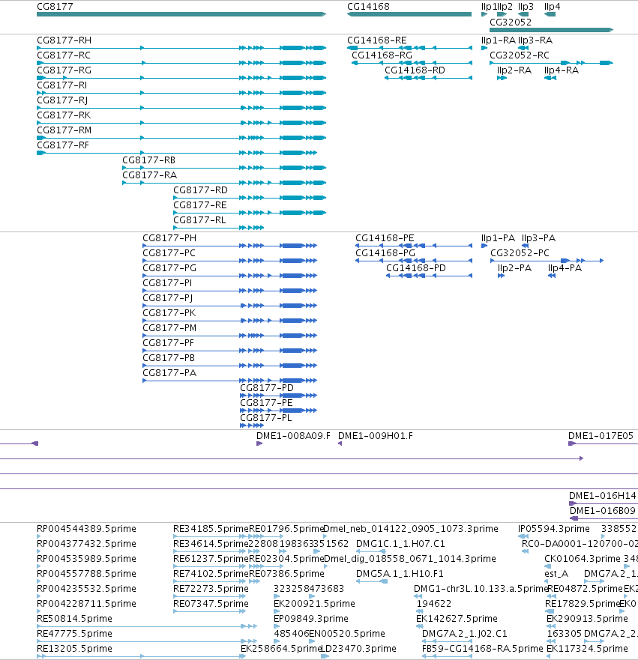Select transcript CG14168-RD

click(428, 78)
